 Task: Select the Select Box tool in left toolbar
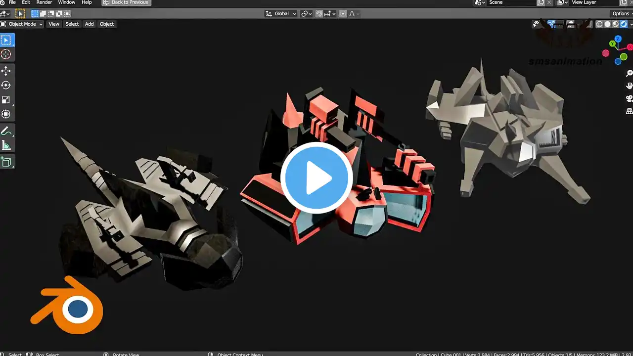(6, 40)
